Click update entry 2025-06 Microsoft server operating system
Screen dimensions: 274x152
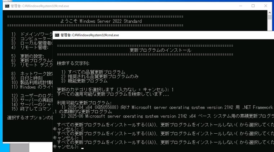point(167,116)
